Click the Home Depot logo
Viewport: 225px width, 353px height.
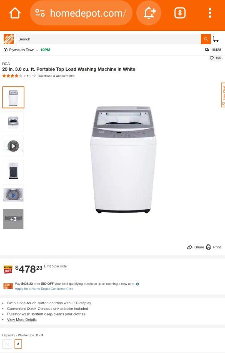[x=9, y=39]
